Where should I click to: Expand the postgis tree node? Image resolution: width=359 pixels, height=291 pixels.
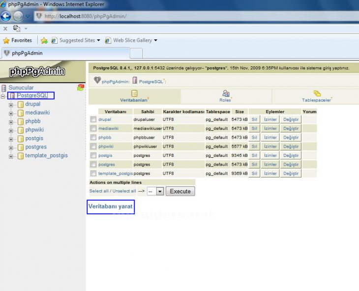11,139
